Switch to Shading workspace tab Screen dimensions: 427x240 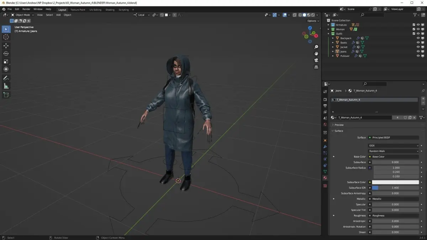coord(110,10)
